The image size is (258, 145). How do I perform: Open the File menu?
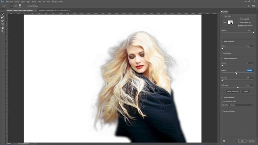pyautogui.click(x=7, y=2)
